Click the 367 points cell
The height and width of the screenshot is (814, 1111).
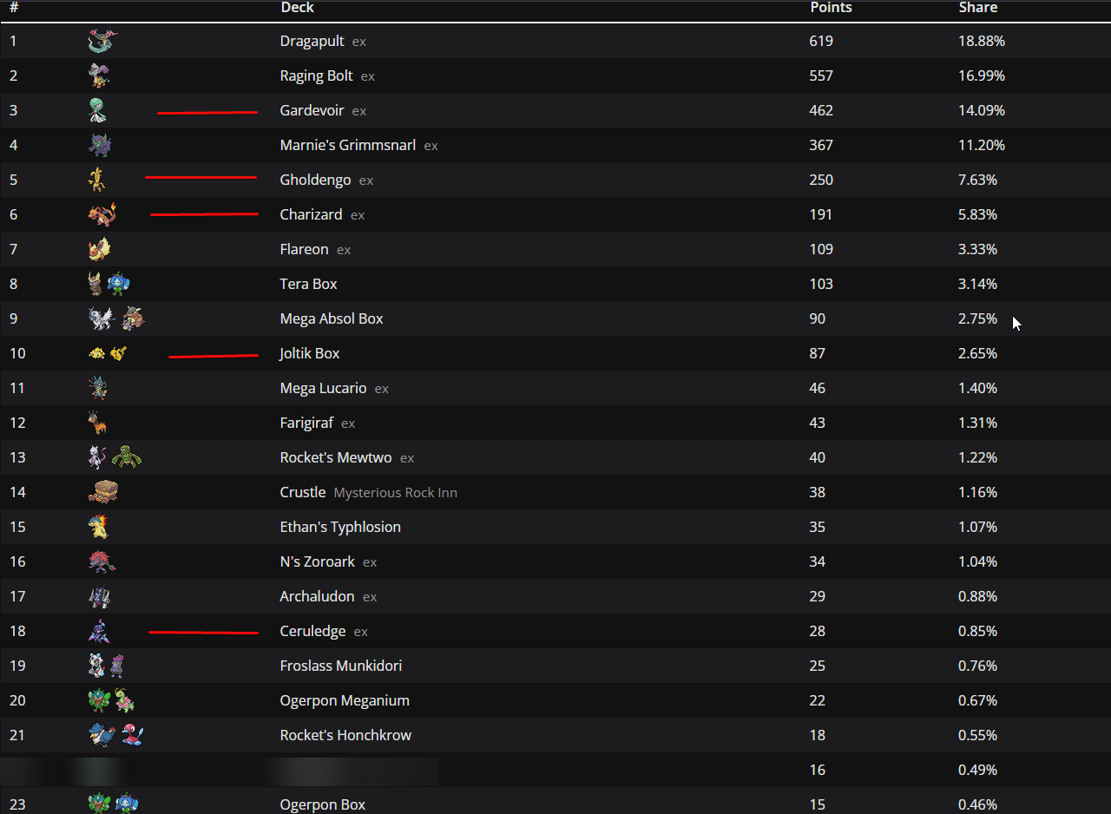pyautogui.click(x=821, y=145)
